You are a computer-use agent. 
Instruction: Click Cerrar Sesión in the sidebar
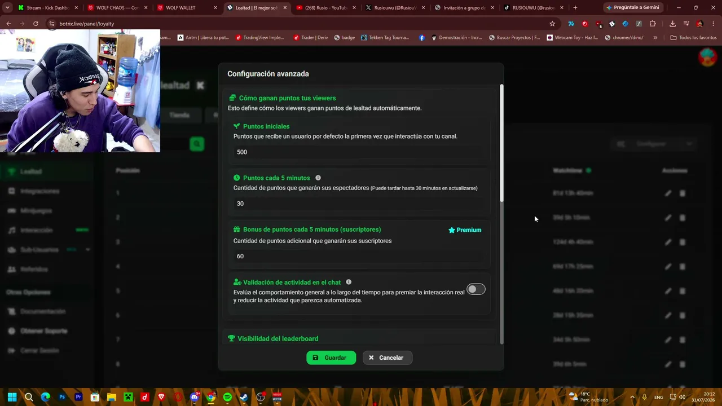click(x=39, y=350)
